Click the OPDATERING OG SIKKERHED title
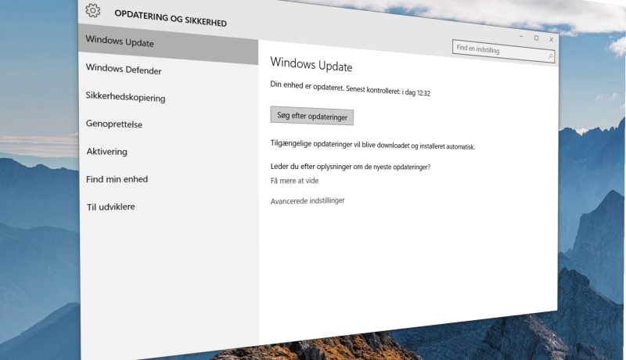Image resolution: width=626 pixels, height=360 pixels. pos(171,17)
